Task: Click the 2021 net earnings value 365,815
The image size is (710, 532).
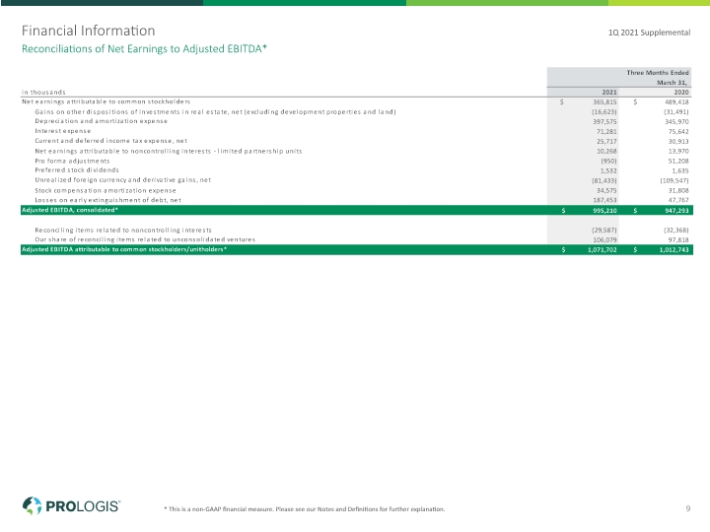Action: tap(604, 102)
